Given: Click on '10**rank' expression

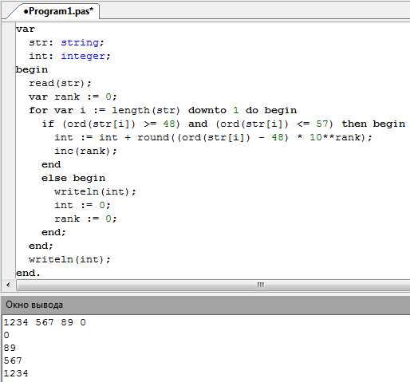Looking at the screenshot, I should click(x=336, y=137).
